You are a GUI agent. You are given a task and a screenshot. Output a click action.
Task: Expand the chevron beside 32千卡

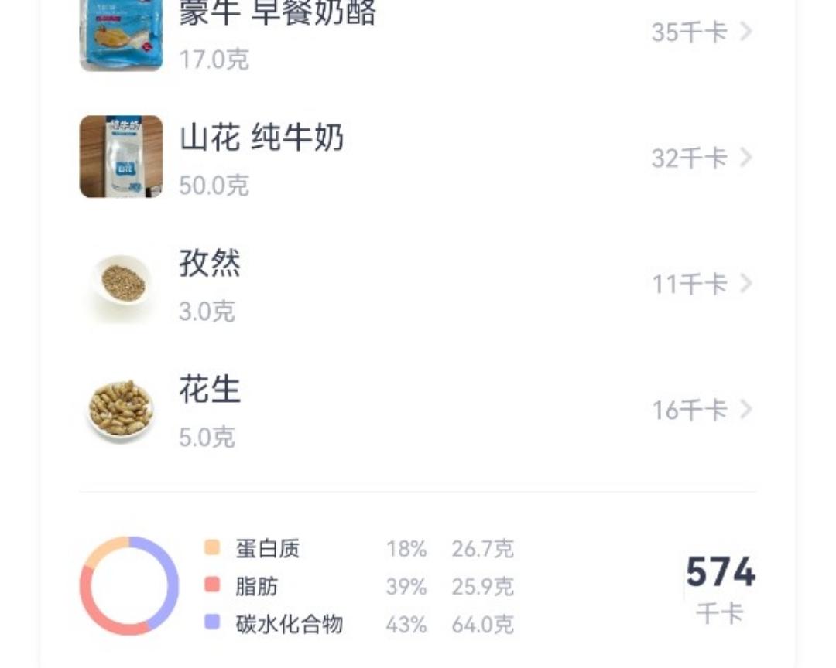coord(745,158)
